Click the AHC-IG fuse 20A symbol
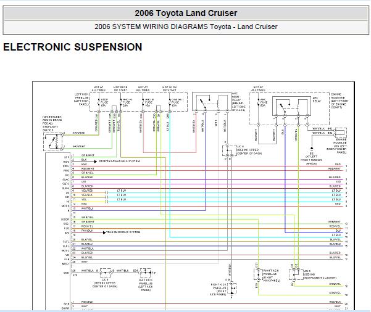 tap(121, 102)
